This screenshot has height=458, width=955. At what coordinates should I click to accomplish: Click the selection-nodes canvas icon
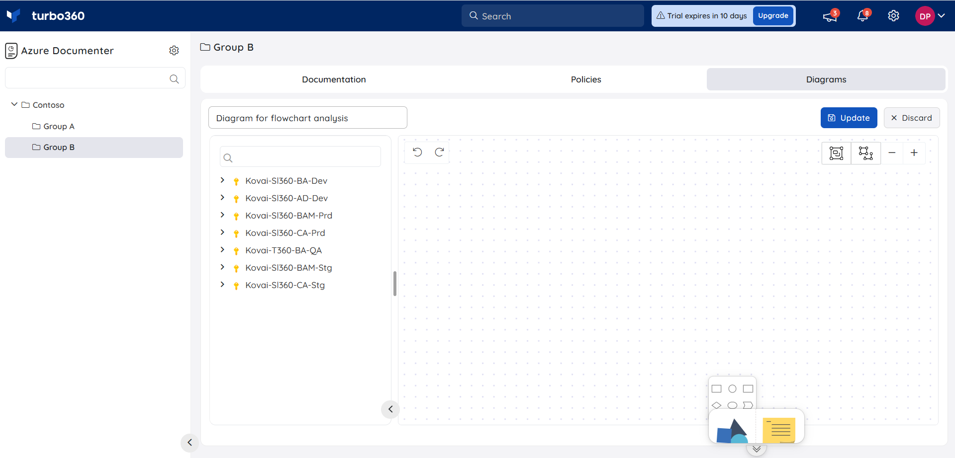pyautogui.click(x=866, y=153)
